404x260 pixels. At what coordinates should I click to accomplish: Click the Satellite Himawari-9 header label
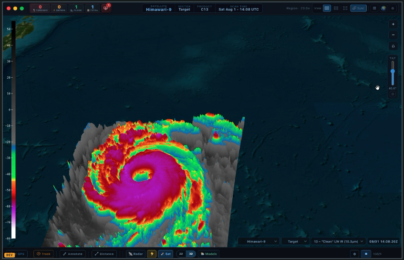point(158,8)
